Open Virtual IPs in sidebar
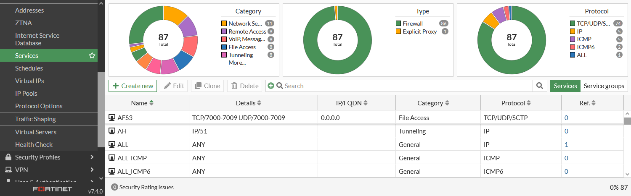631x196 pixels. [x=29, y=81]
